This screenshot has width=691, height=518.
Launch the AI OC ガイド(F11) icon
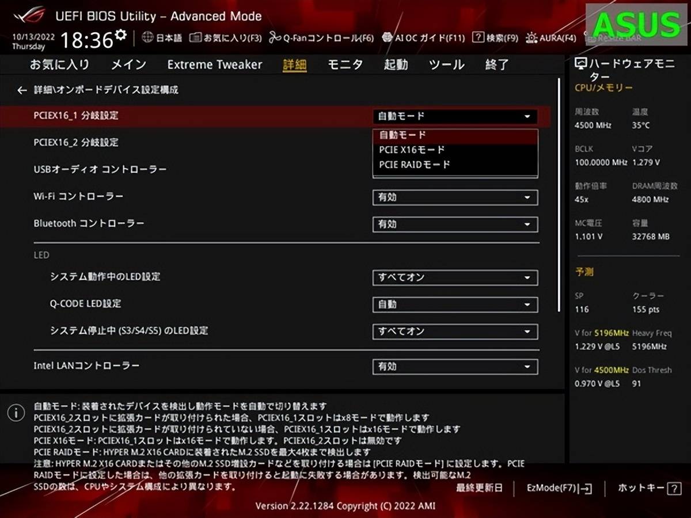(388, 38)
